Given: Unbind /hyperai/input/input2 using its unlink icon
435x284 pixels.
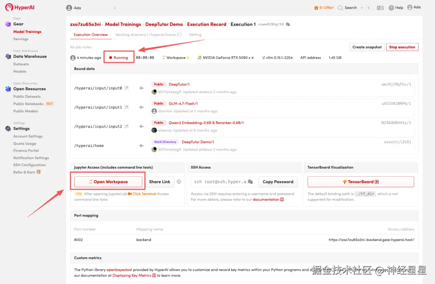Looking at the screenshot, I should (126, 127).
